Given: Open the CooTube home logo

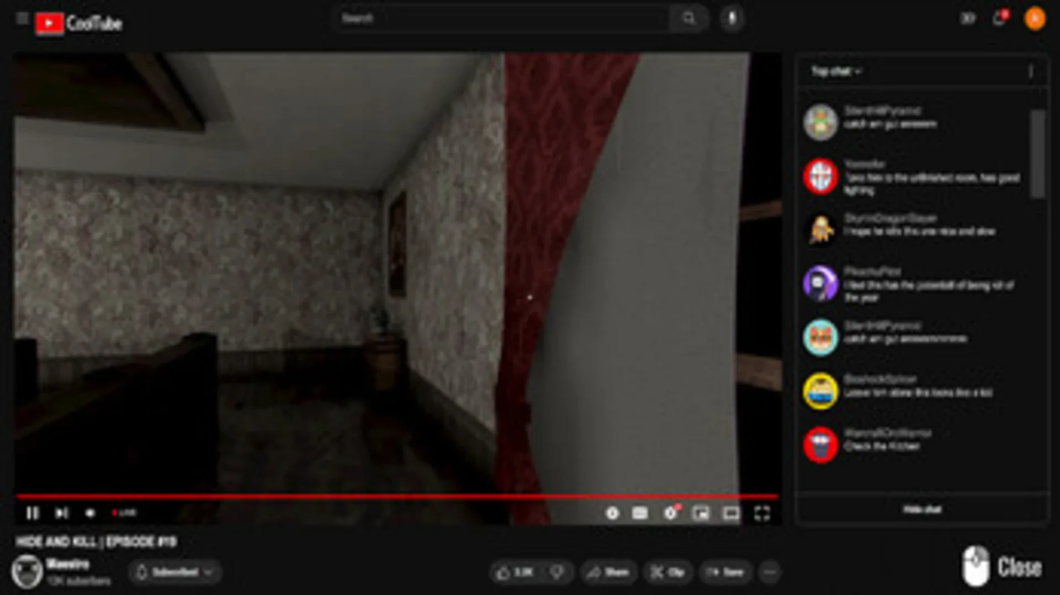Looking at the screenshot, I should point(79,23).
